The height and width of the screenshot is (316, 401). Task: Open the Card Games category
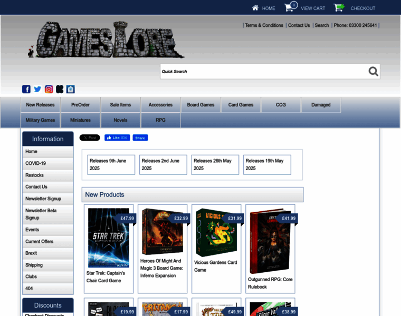coord(241,105)
